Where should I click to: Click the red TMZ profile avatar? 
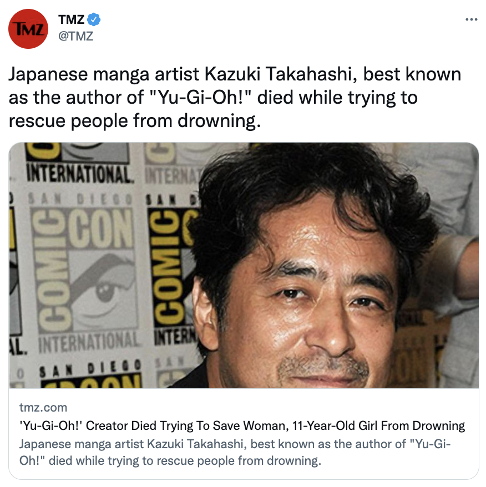click(x=28, y=29)
